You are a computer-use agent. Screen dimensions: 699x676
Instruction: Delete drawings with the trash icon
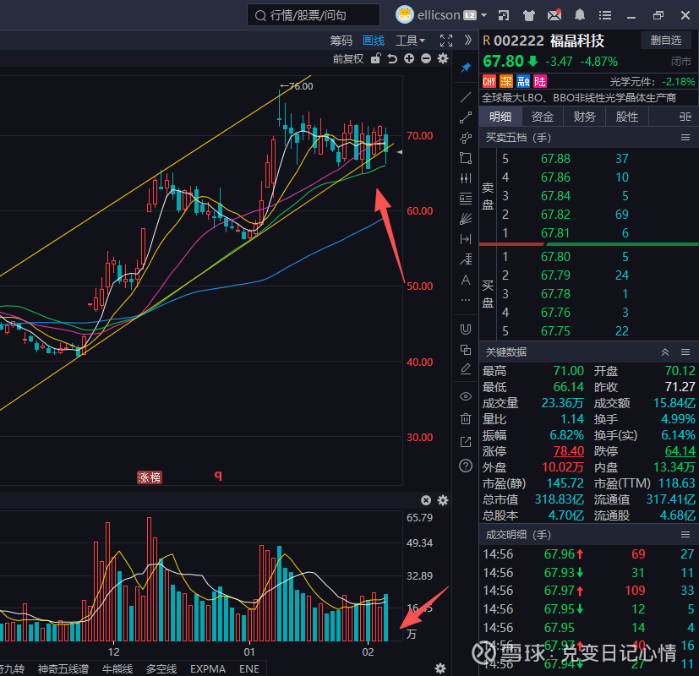click(466, 419)
